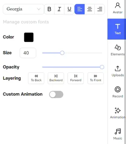This screenshot has width=126, height=144.
Task: Open the Animation sidebar panel
Action: pos(117,113)
